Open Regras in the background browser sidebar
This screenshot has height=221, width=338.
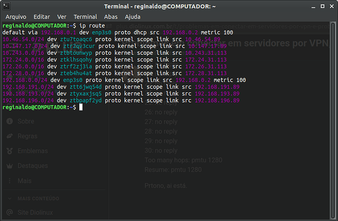(x=27, y=136)
